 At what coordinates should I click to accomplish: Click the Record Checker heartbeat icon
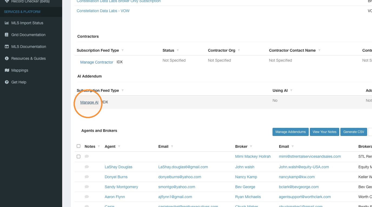[7, 1]
